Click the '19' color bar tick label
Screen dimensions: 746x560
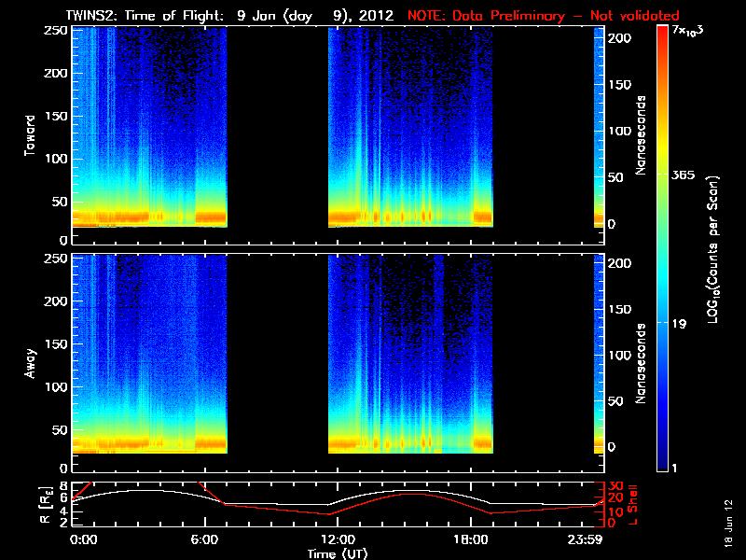point(680,322)
